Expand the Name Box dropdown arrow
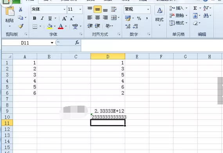Screen dimensions: 223x153 (x=52, y=43)
